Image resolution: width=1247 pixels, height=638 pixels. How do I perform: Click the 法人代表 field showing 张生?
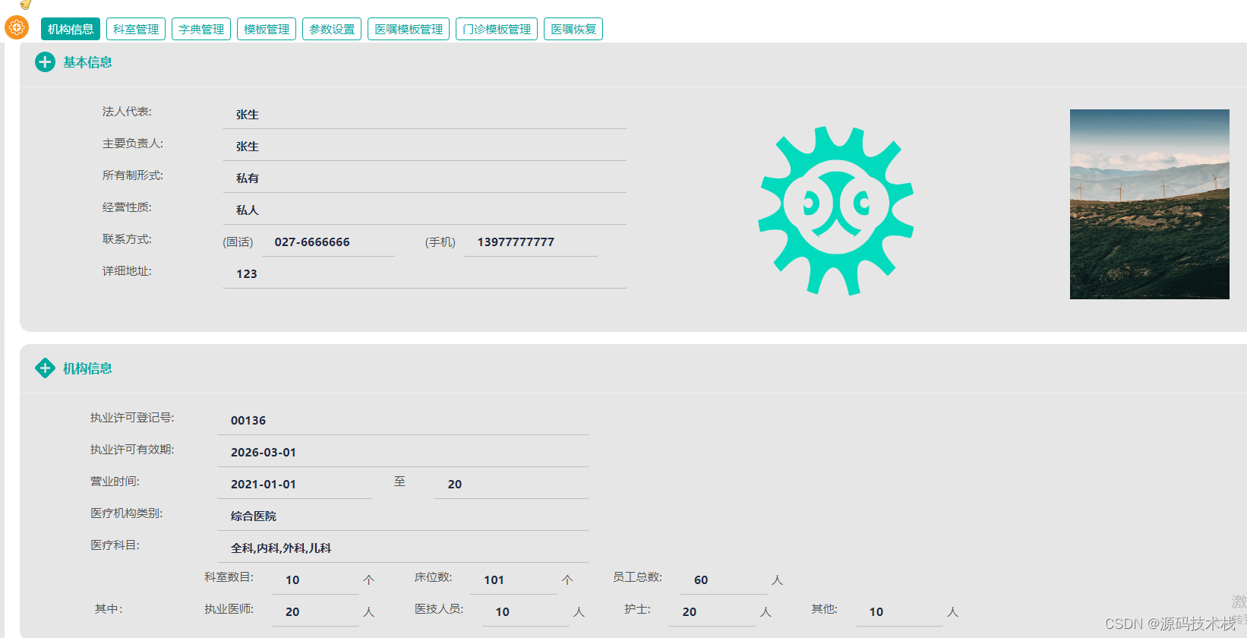click(425, 115)
